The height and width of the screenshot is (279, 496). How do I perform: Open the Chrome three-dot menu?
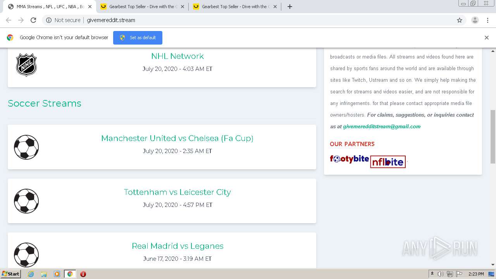(x=487, y=20)
